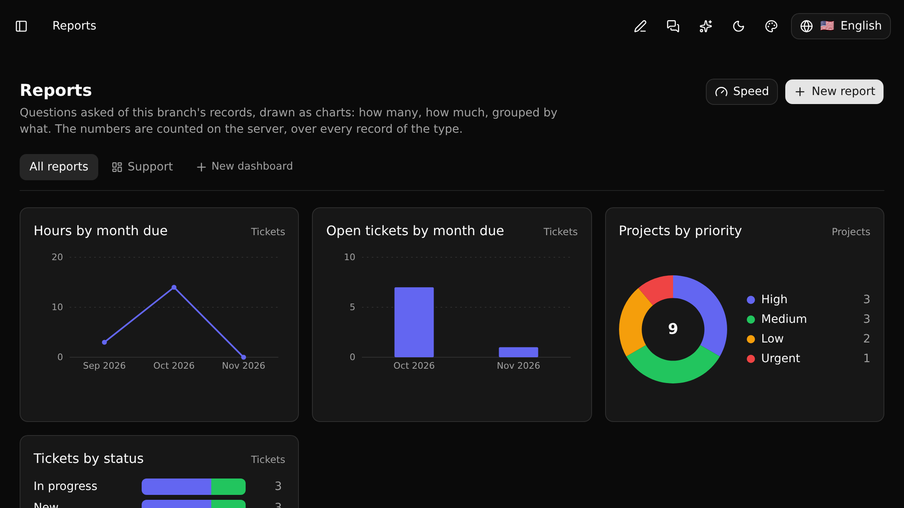Click the Nov 2026 bar
Screen dimensions: 904x508
click(x=518, y=352)
